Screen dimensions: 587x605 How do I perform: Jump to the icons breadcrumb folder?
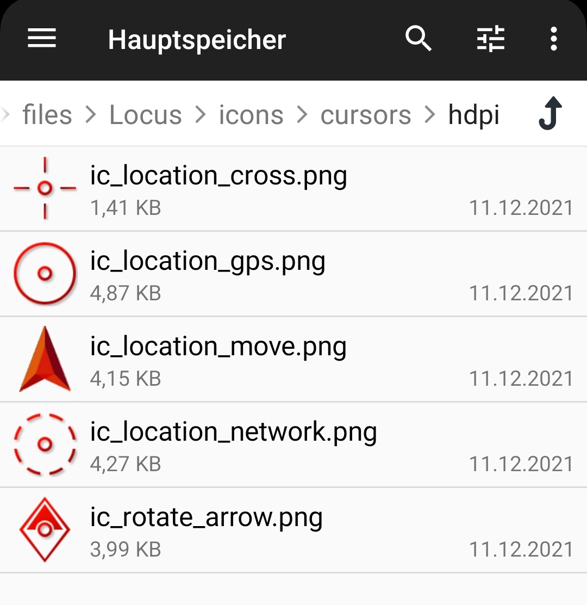251,115
